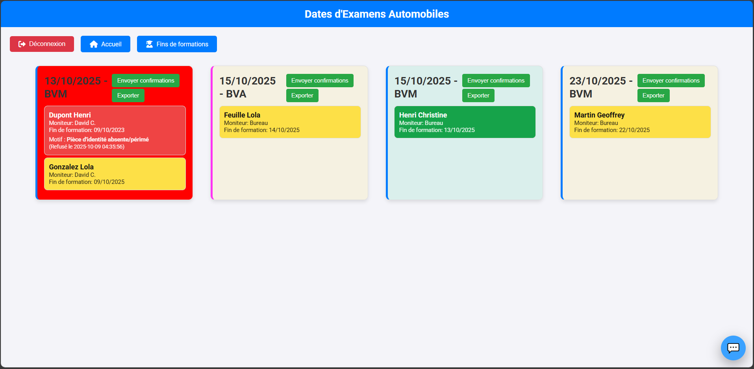Export the 15/10/2025 BVM exam list

click(478, 95)
